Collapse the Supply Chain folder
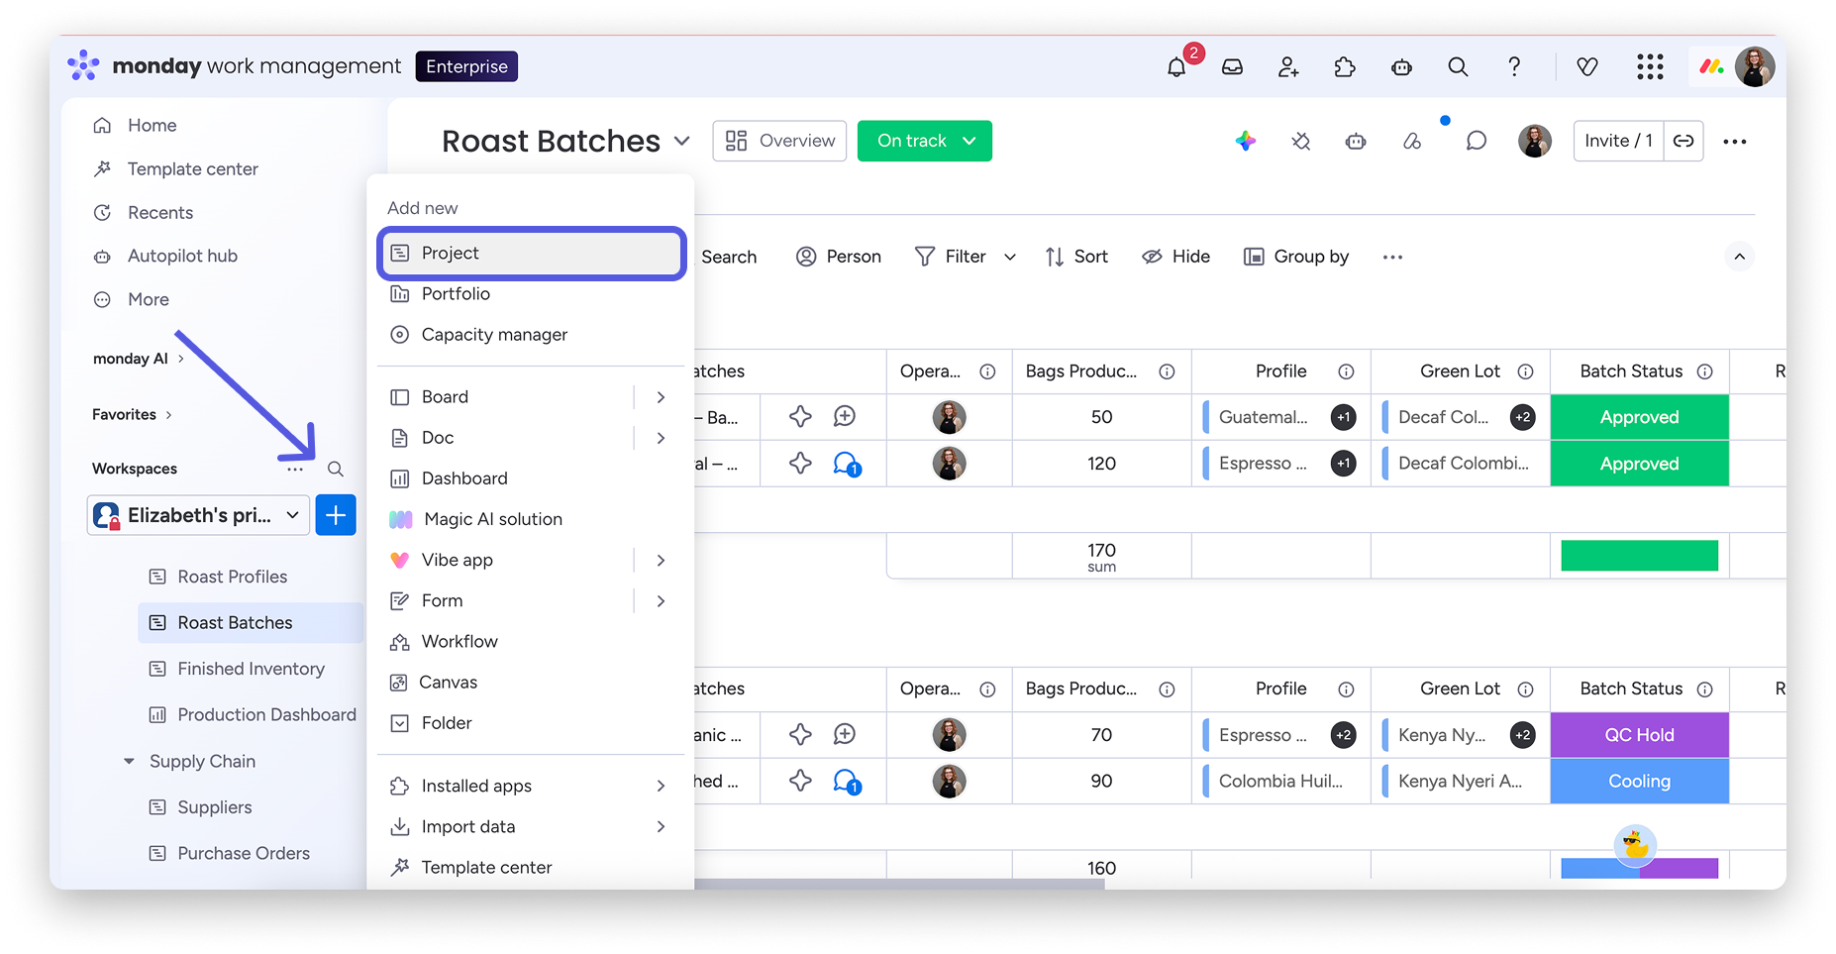 coord(129,762)
